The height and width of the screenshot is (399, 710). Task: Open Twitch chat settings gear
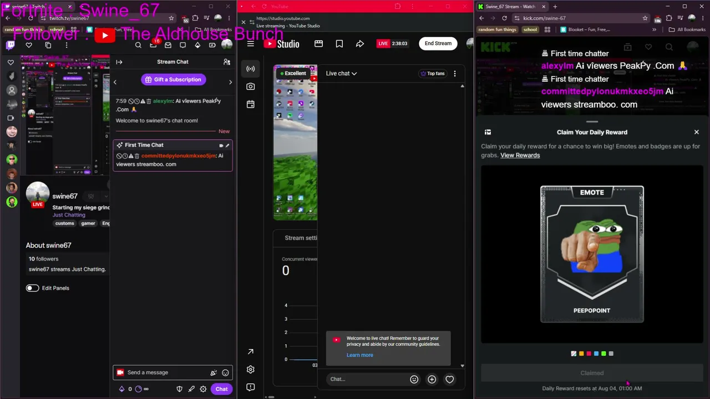click(203, 389)
